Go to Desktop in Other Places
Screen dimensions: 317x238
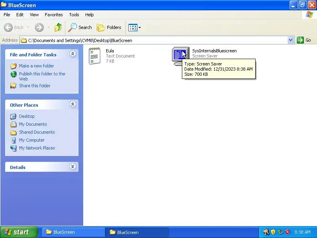27,116
